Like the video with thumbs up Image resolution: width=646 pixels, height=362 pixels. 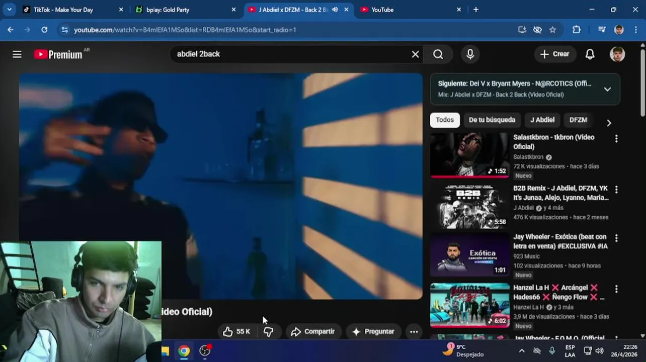pos(236,331)
